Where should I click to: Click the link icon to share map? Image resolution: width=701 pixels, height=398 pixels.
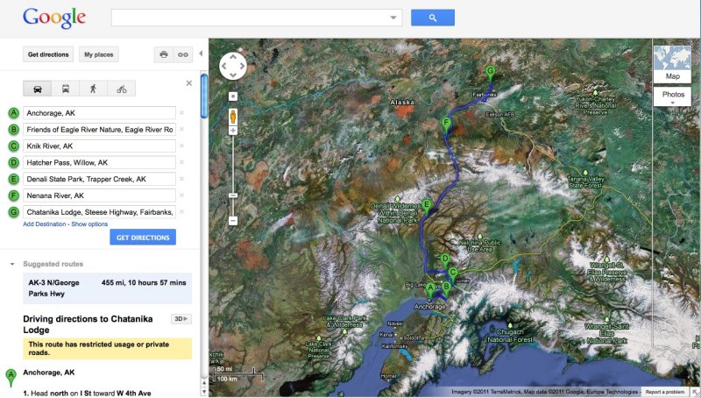(x=183, y=54)
